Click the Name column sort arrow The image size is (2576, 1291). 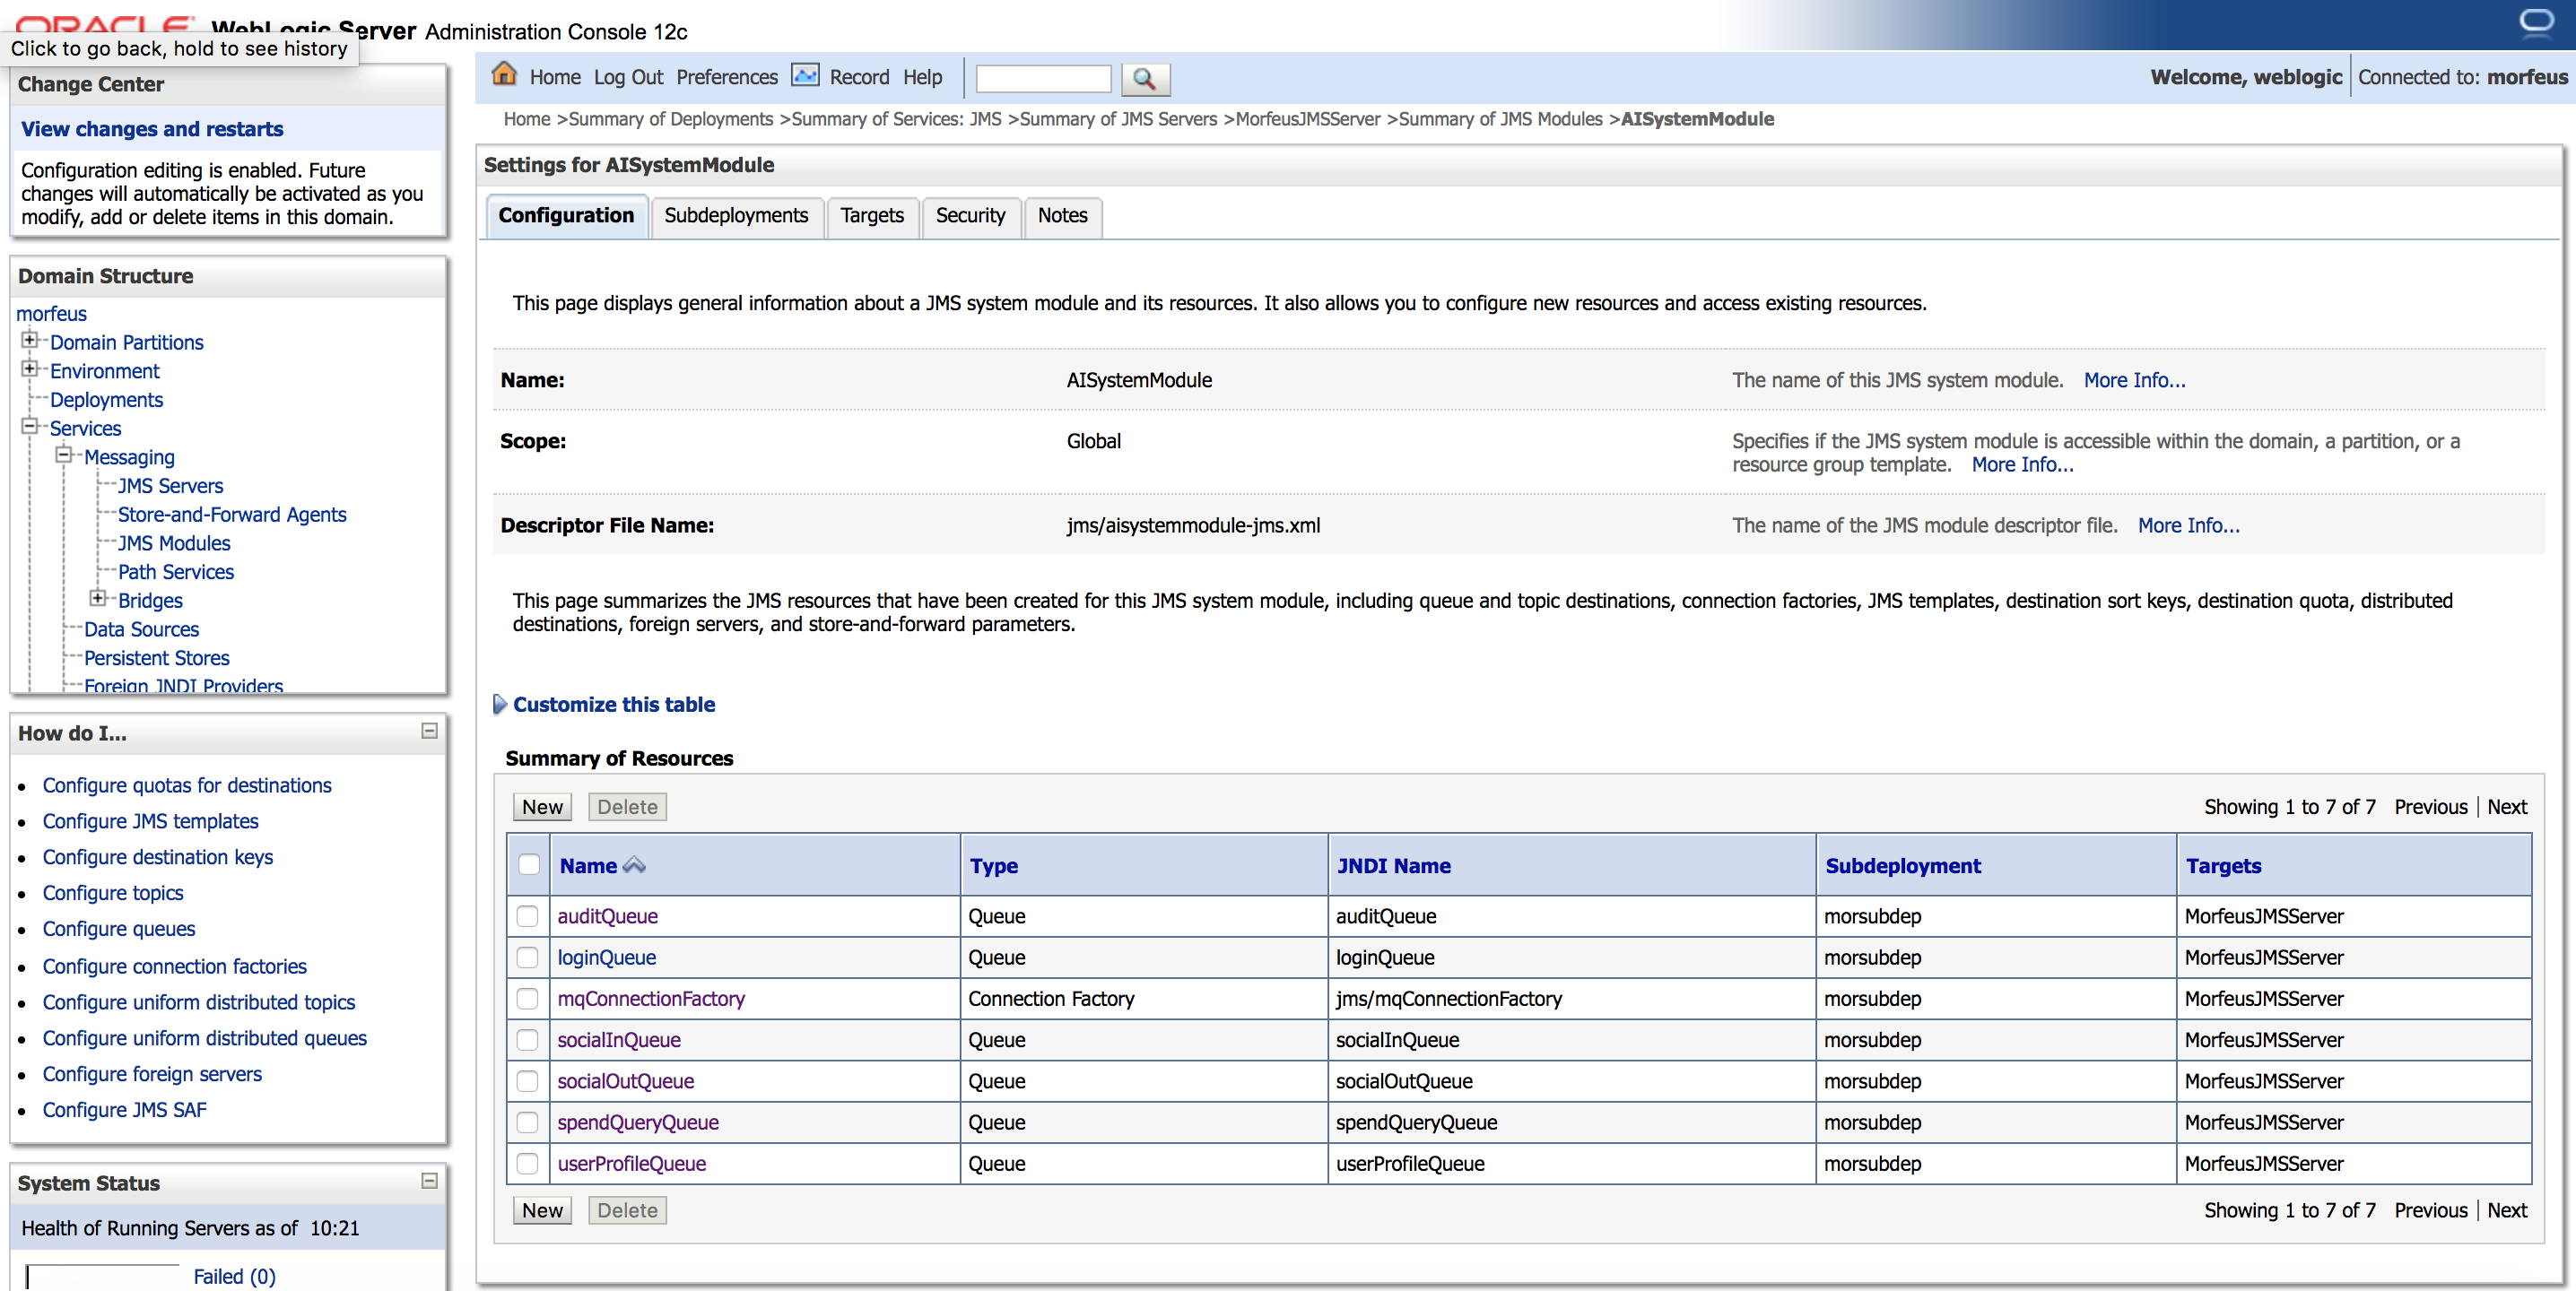click(634, 865)
